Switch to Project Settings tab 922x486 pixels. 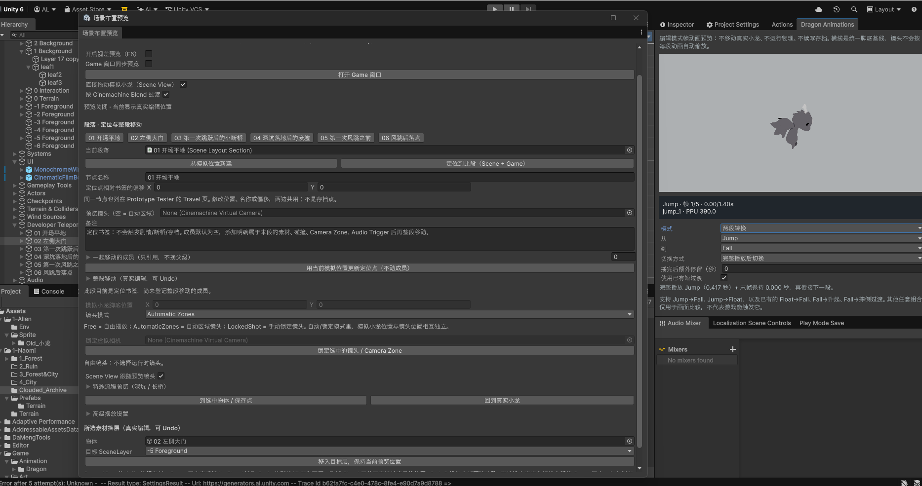[x=733, y=25]
